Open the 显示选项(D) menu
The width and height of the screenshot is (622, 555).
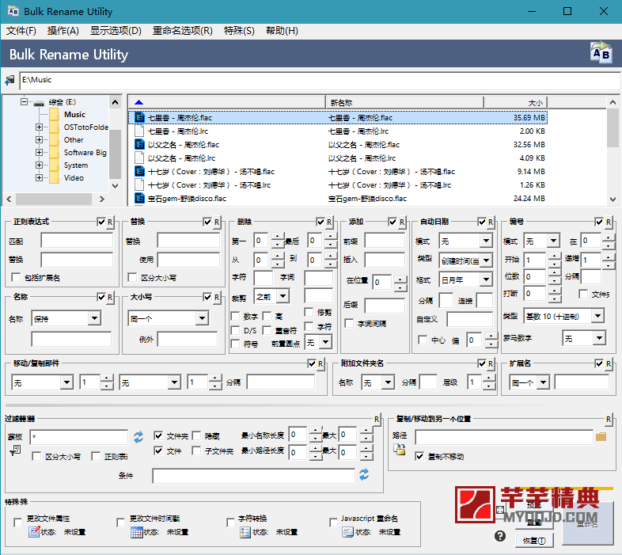point(116,31)
